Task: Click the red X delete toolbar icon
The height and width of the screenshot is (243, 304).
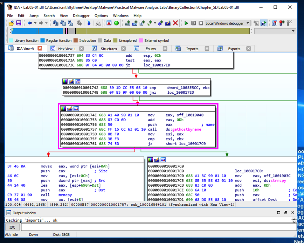Action: click(x=175, y=23)
